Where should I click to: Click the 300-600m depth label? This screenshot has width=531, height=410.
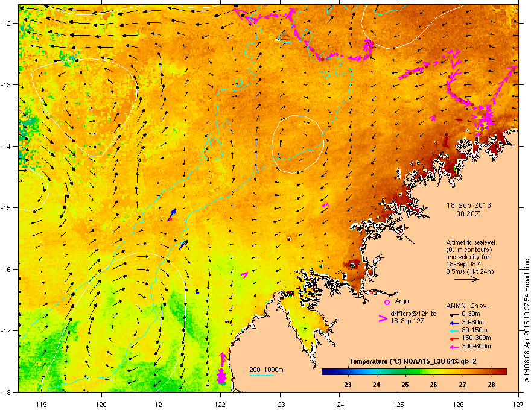476,347
